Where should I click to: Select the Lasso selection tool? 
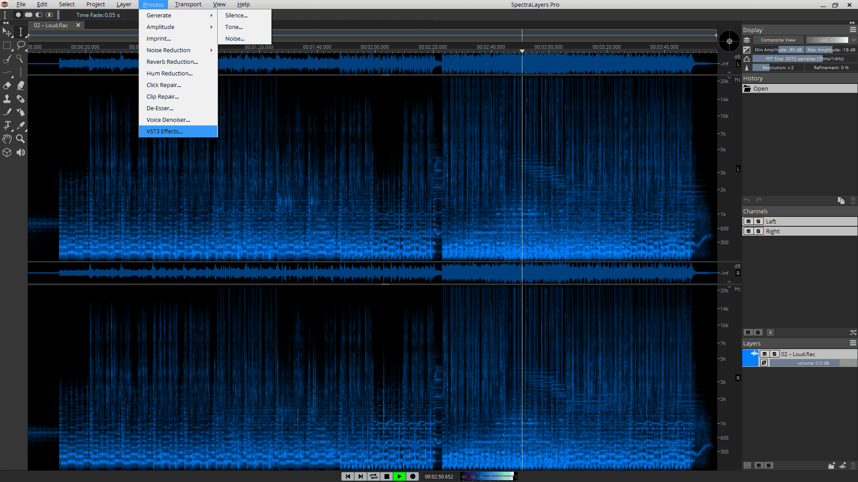click(x=21, y=46)
